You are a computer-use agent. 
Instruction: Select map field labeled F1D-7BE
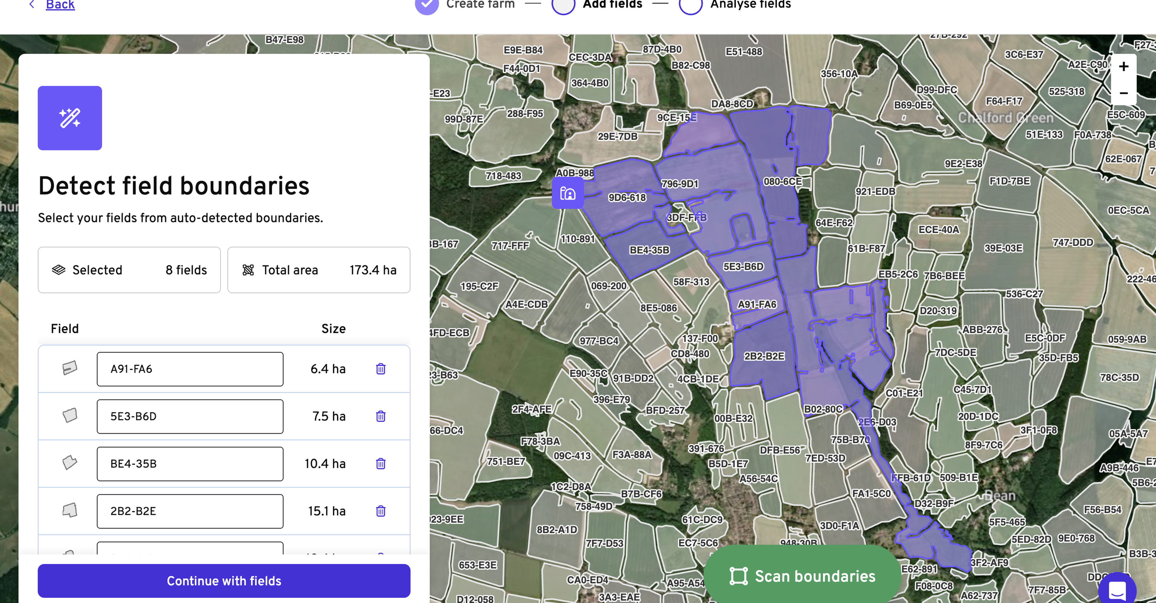pyautogui.click(x=1010, y=181)
